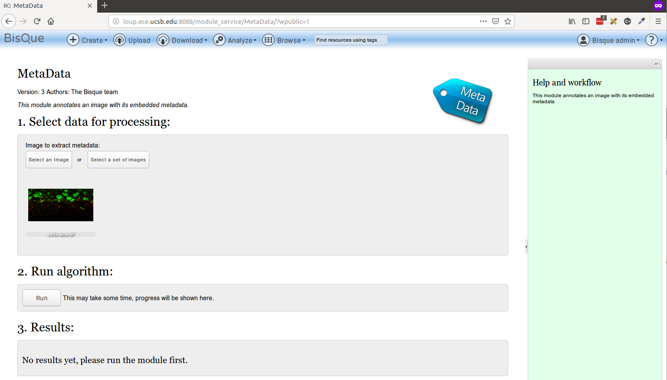Screen dimensions: 667x380
Task: Click the Create plus icon
Action: pos(73,40)
